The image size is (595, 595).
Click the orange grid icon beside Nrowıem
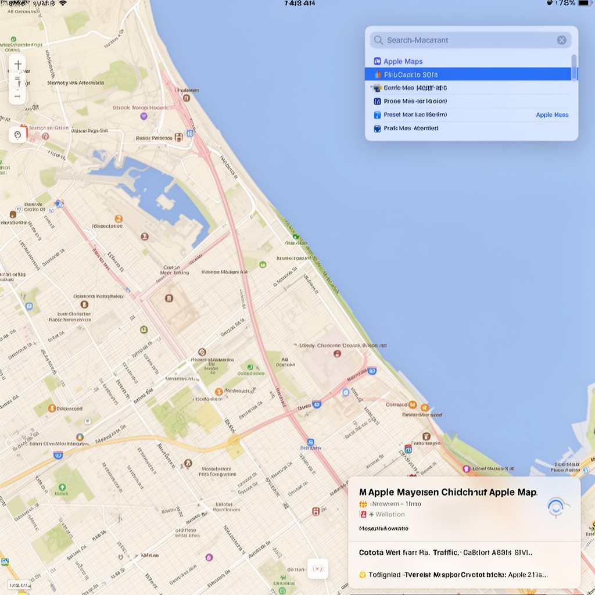pos(363,504)
